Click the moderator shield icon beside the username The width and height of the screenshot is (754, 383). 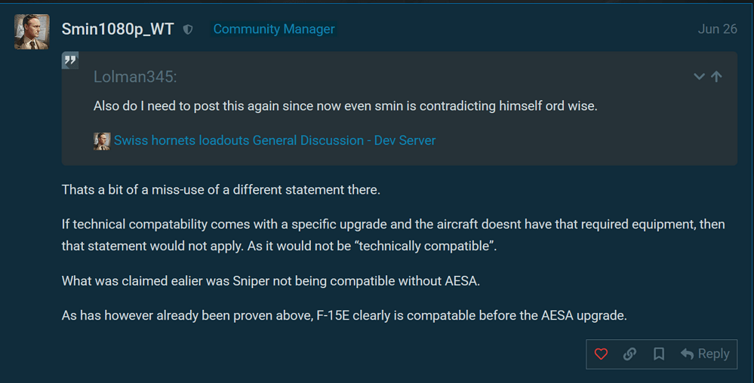(188, 29)
